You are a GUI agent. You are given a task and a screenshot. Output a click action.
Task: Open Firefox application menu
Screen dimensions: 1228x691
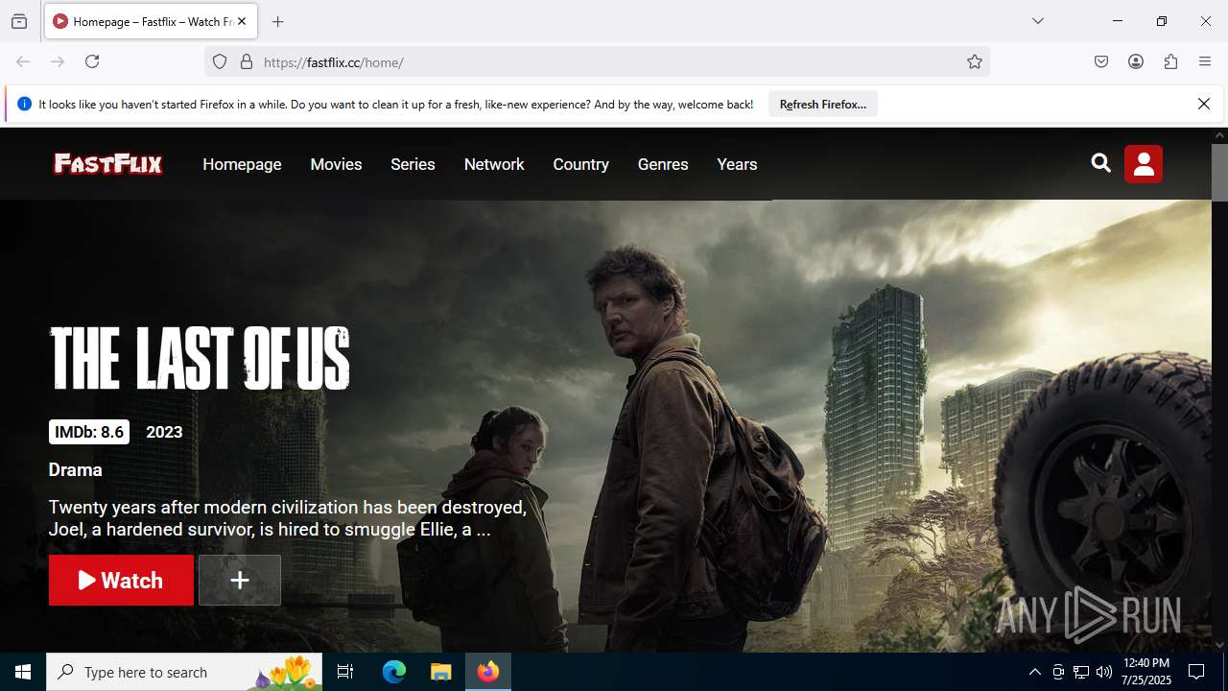(1205, 61)
